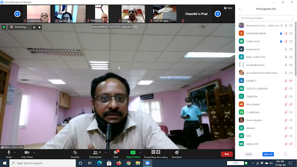Open File Explorer from taskbar

(138, 163)
